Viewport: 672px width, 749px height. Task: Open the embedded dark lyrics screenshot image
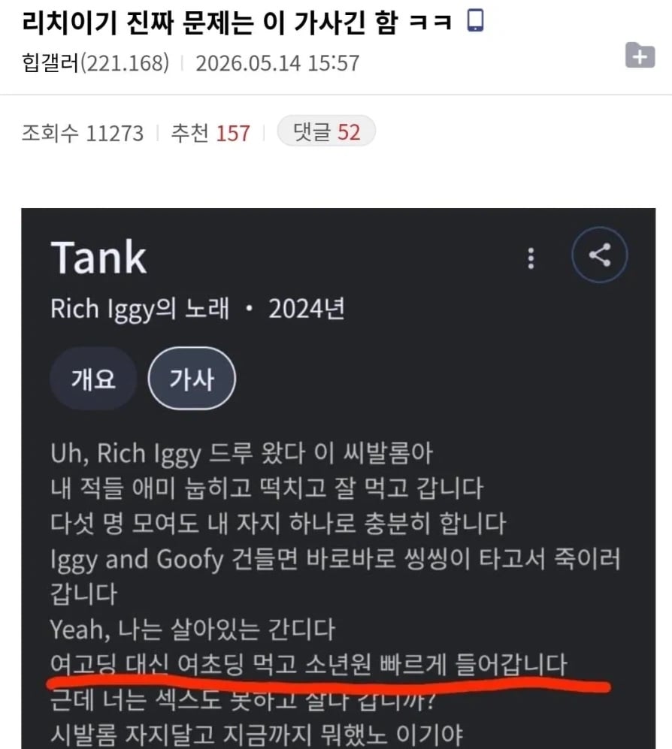coord(338,478)
